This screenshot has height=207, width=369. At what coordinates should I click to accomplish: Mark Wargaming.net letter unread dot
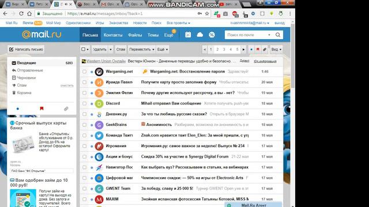[92, 72]
